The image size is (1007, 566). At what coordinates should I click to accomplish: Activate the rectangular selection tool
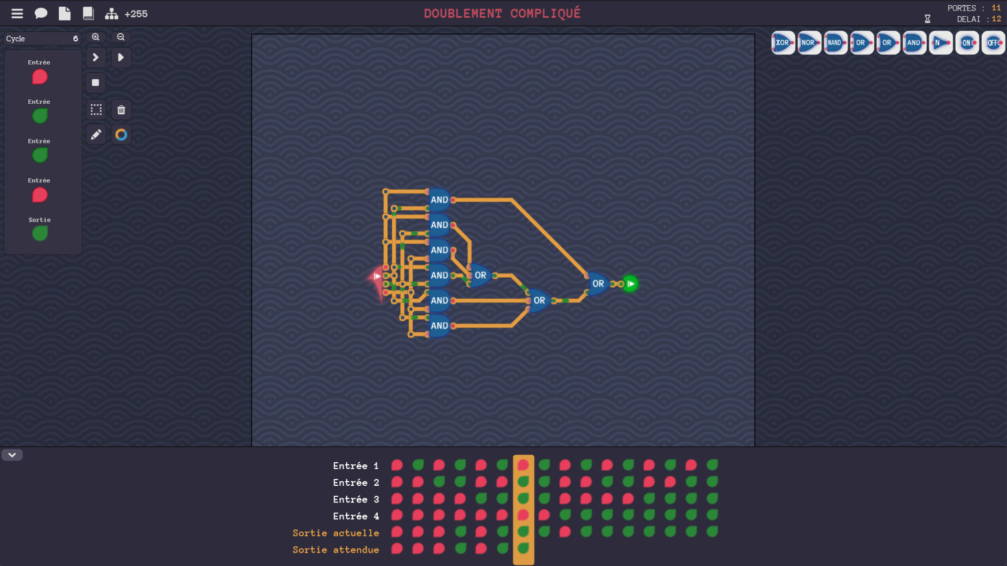(x=96, y=110)
